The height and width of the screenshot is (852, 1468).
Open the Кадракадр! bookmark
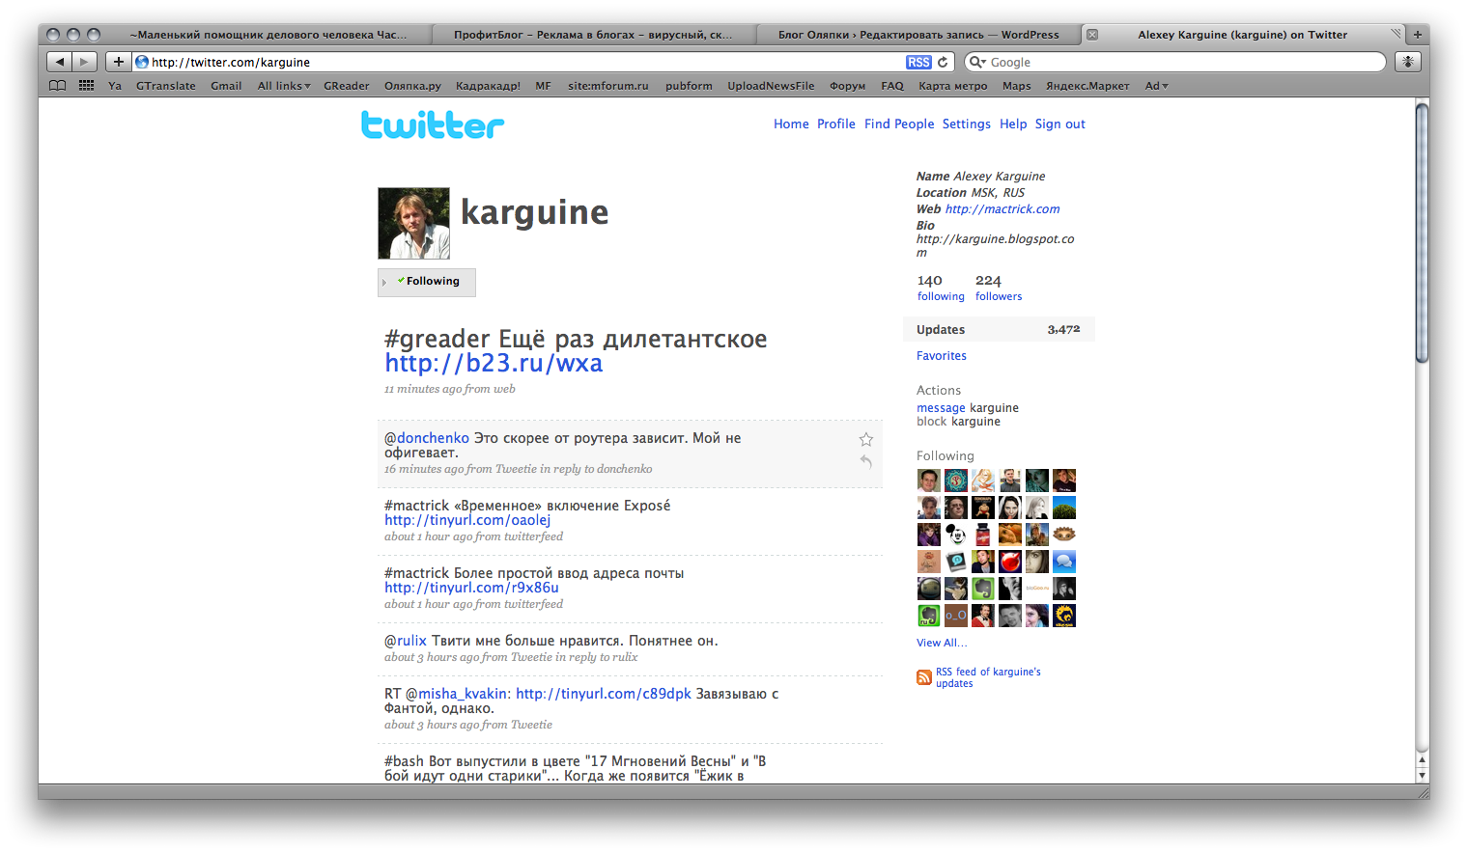pos(488,86)
